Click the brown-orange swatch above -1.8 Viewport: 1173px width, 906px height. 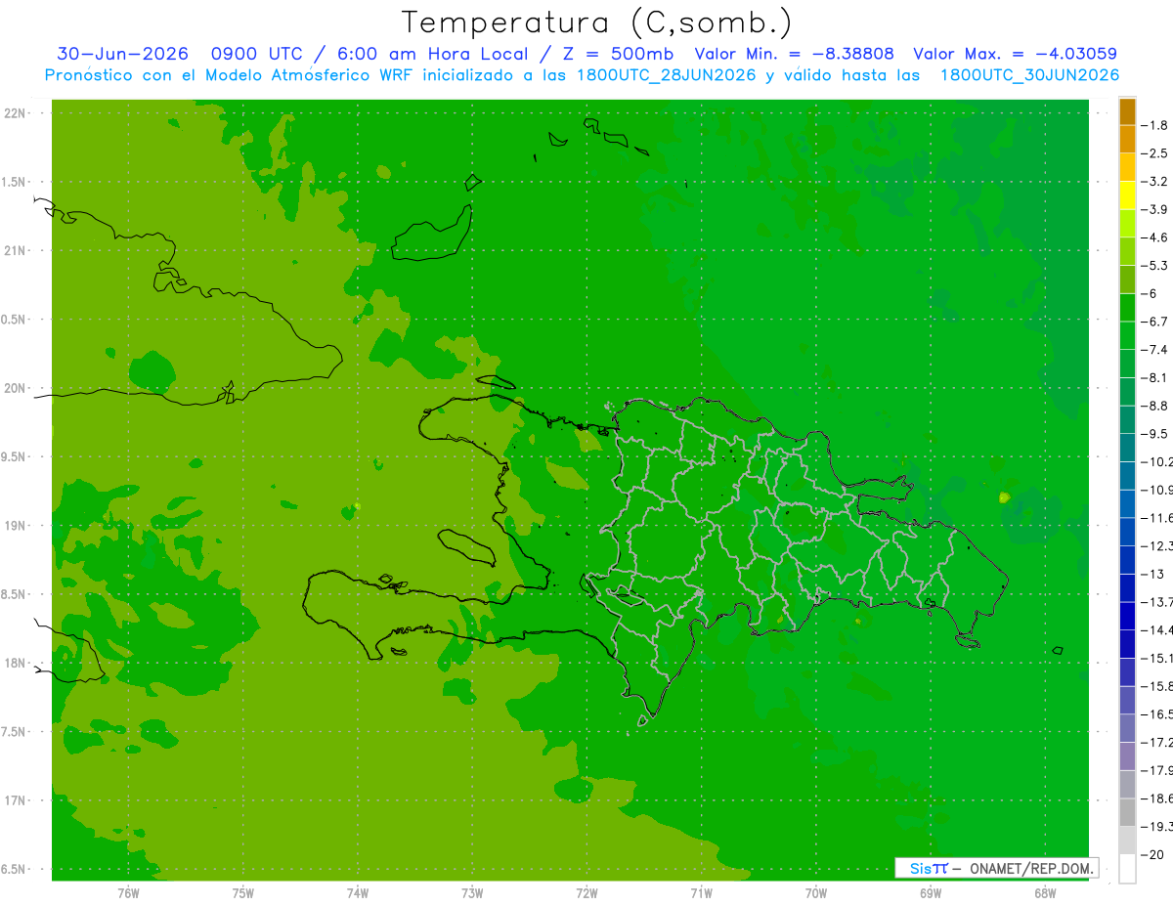(x=1127, y=111)
